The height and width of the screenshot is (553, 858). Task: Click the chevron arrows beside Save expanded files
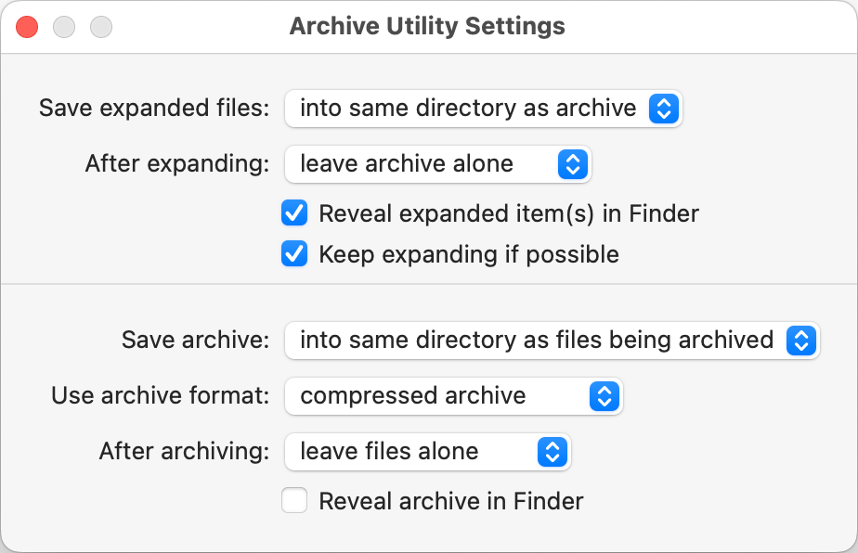(662, 109)
